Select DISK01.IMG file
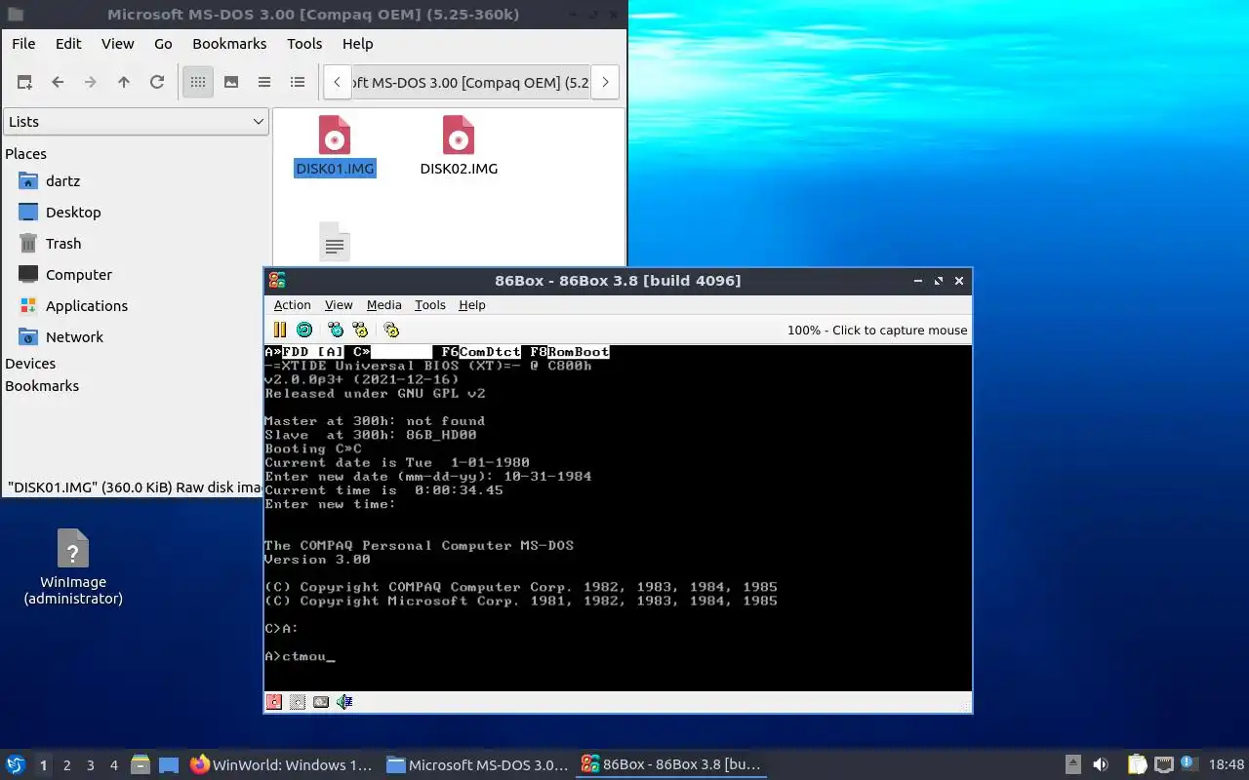The image size is (1249, 780). (335, 146)
